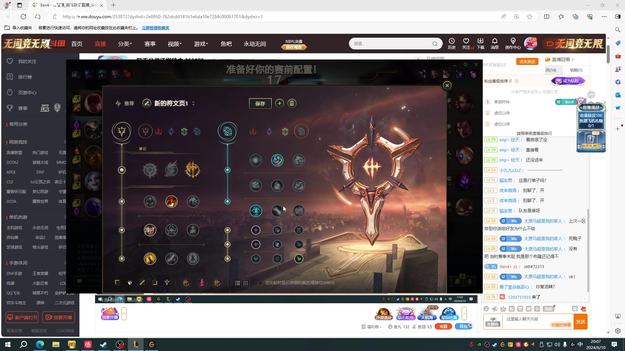Select the highlighted orange rune in bottom Precision row
This screenshot has height=351, width=625.
(x=150, y=259)
